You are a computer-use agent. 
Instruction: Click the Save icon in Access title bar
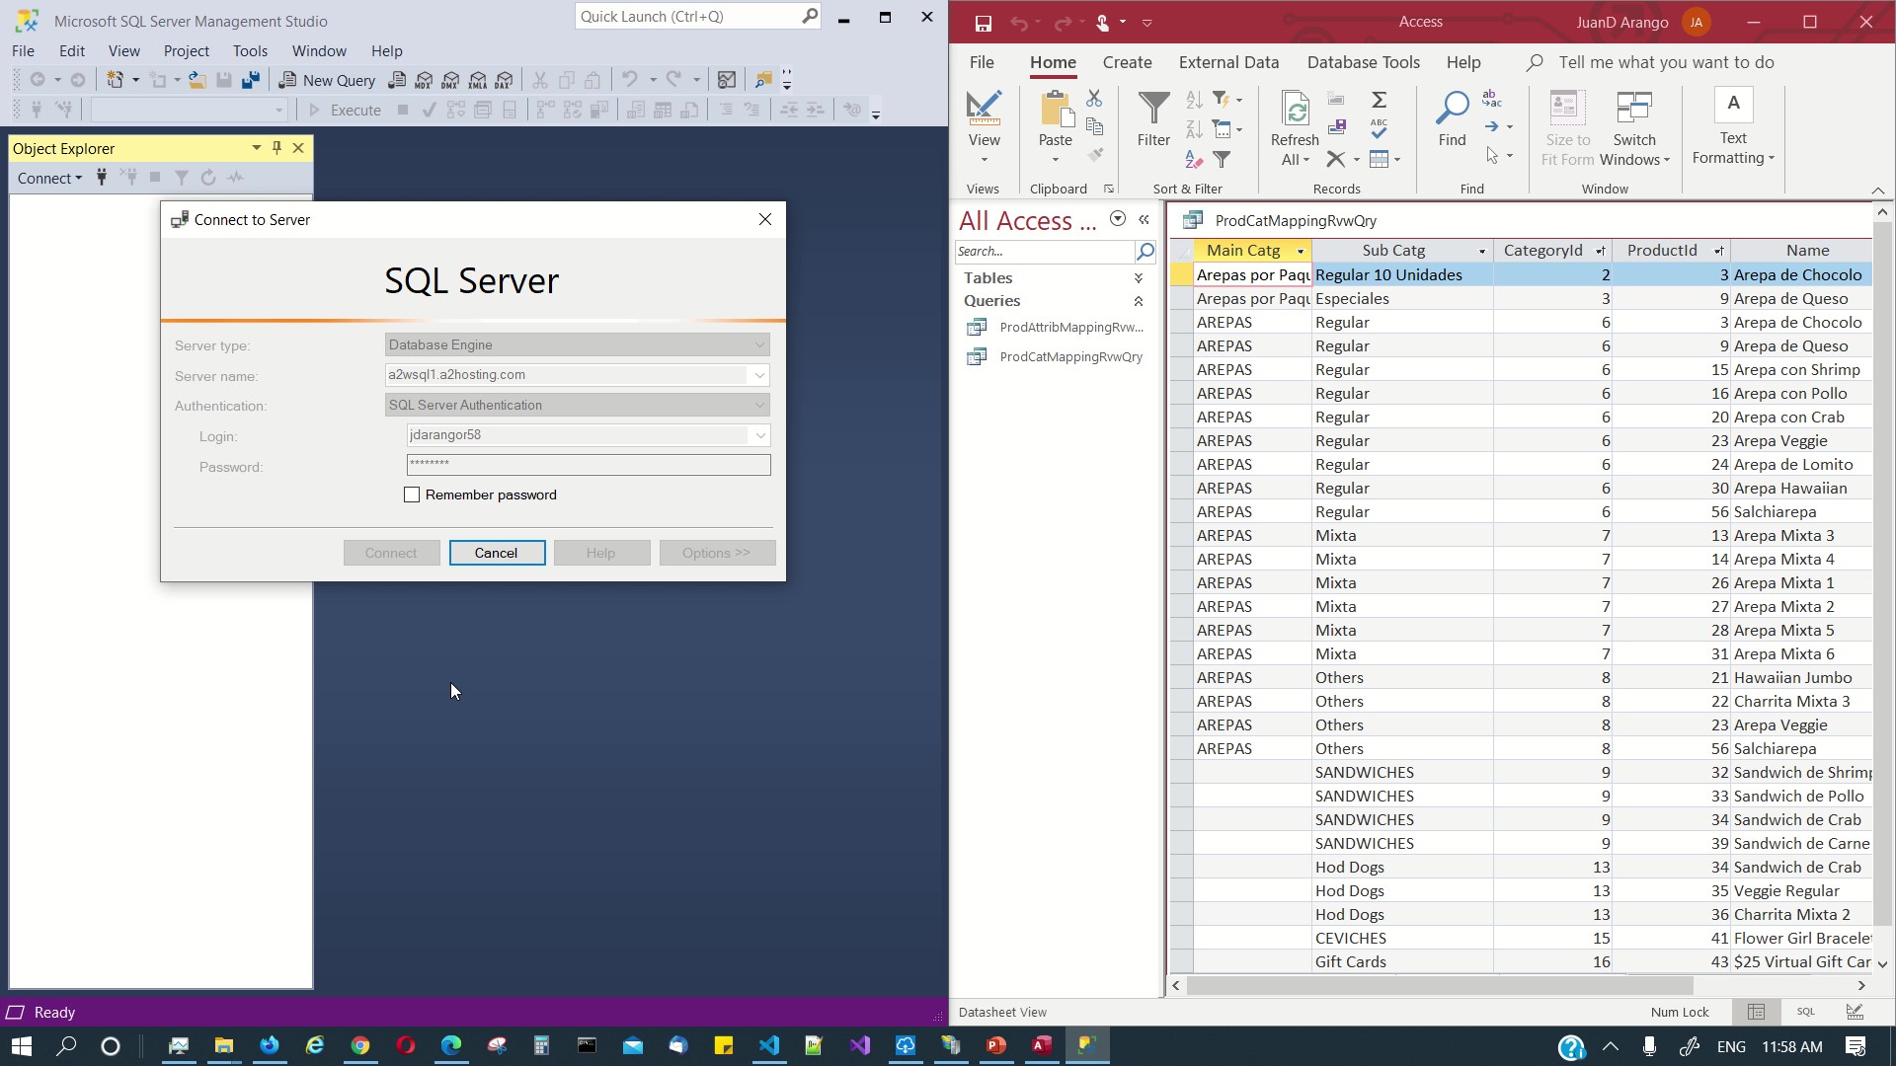983,23
